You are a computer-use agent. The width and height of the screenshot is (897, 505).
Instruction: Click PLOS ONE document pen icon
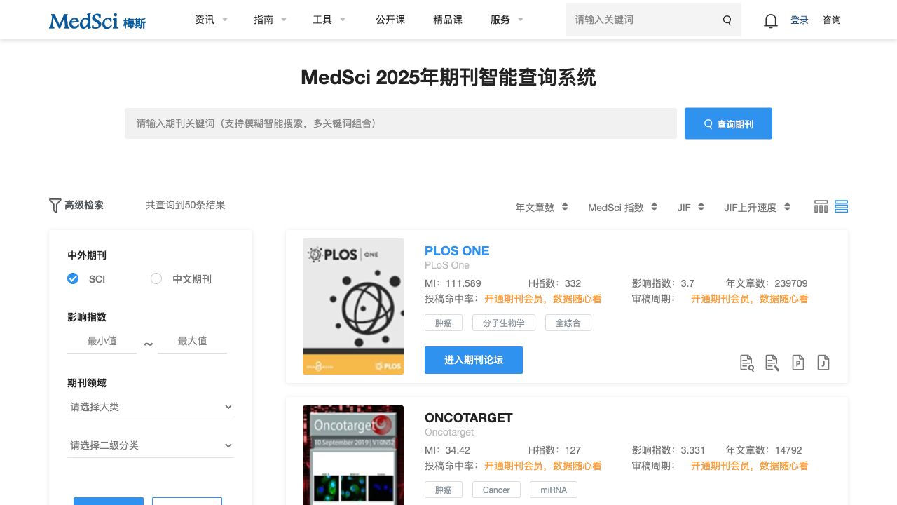pyautogui.click(x=772, y=363)
